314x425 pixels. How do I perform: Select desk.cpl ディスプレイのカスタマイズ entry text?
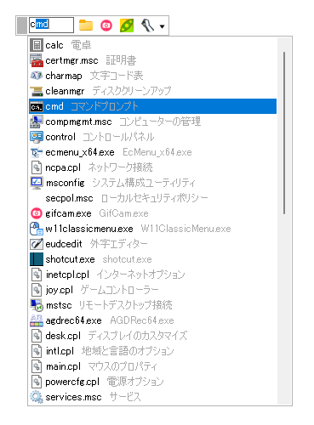click(117, 336)
